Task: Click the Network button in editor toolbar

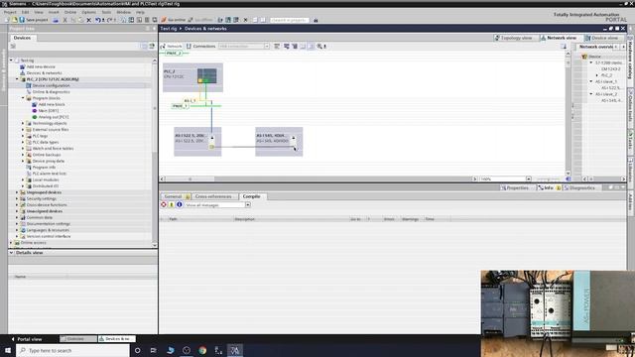Action: click(172, 47)
